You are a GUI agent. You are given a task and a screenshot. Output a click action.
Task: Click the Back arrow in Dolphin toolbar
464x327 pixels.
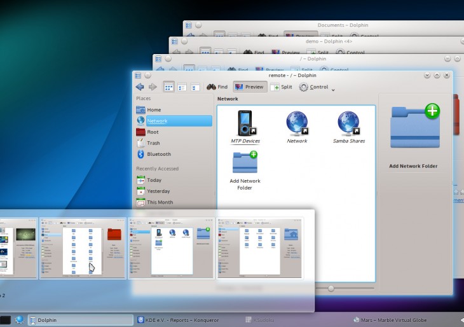tap(140, 87)
